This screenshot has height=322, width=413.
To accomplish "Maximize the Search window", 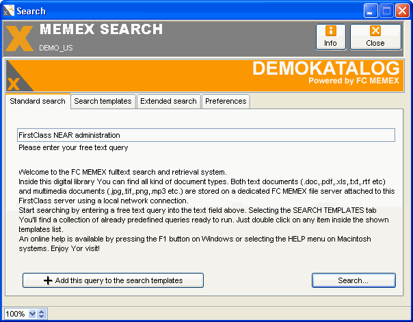I will (x=386, y=11).
